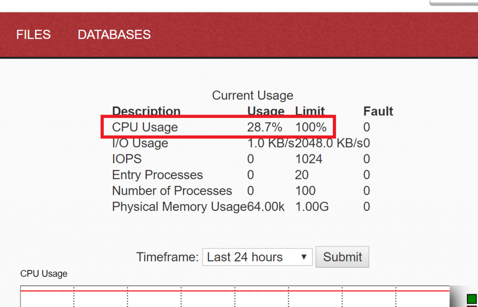
Task: Click the I/O Usage row label
Action: point(140,143)
